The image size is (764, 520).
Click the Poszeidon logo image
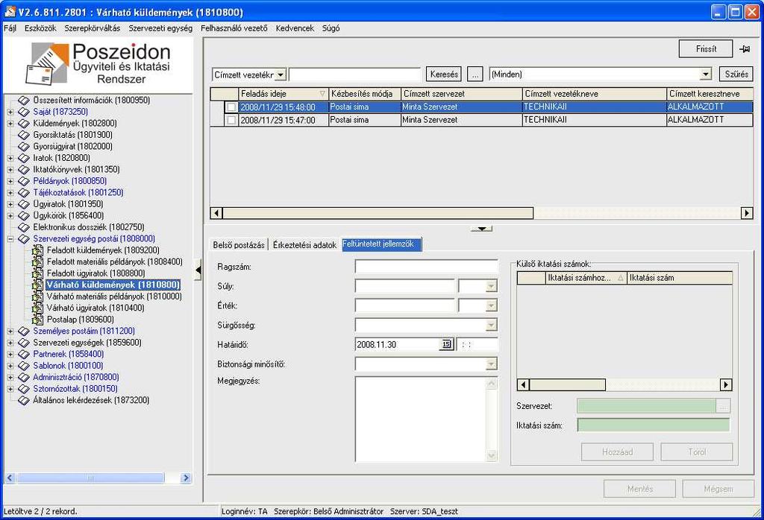point(98,64)
